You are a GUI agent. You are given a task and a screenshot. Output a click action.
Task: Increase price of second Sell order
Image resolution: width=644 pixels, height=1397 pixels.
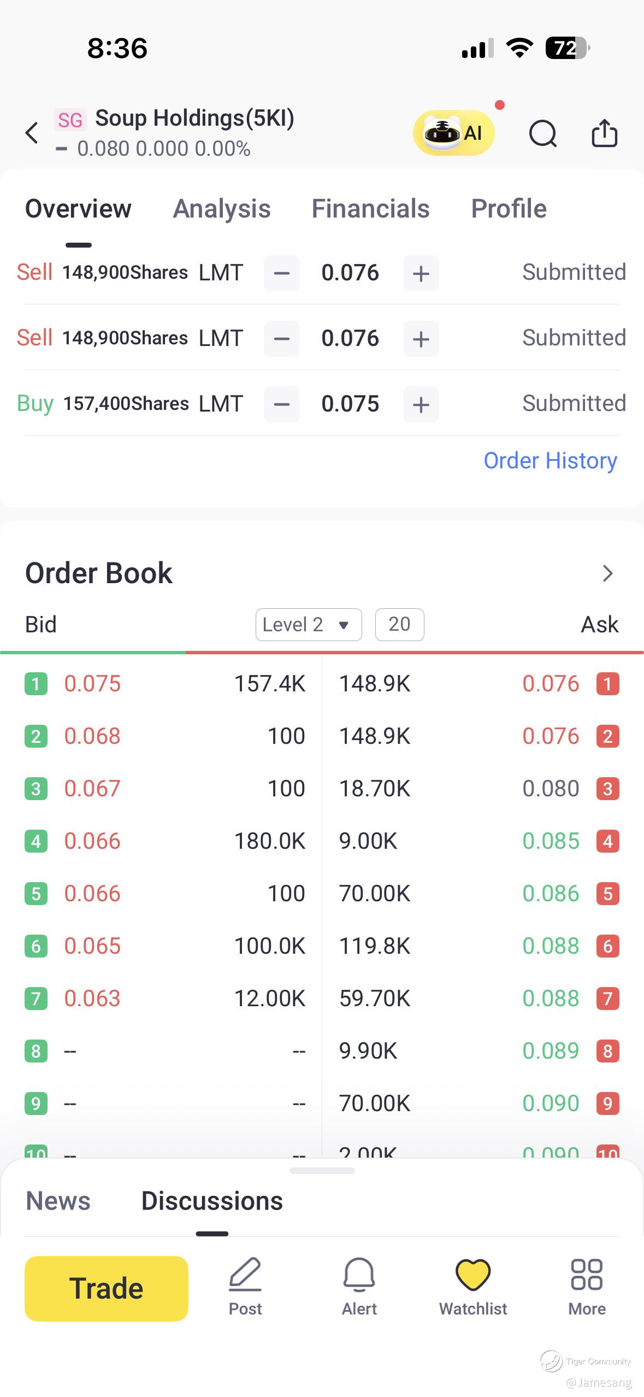tap(421, 339)
